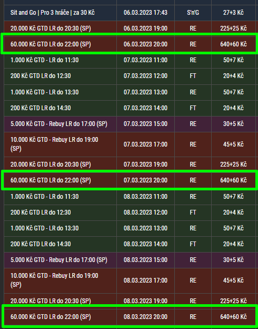
Task: Select 5.000 Kč GTD Rebuy on 07.03.2023 15:00
Action: click(130, 124)
